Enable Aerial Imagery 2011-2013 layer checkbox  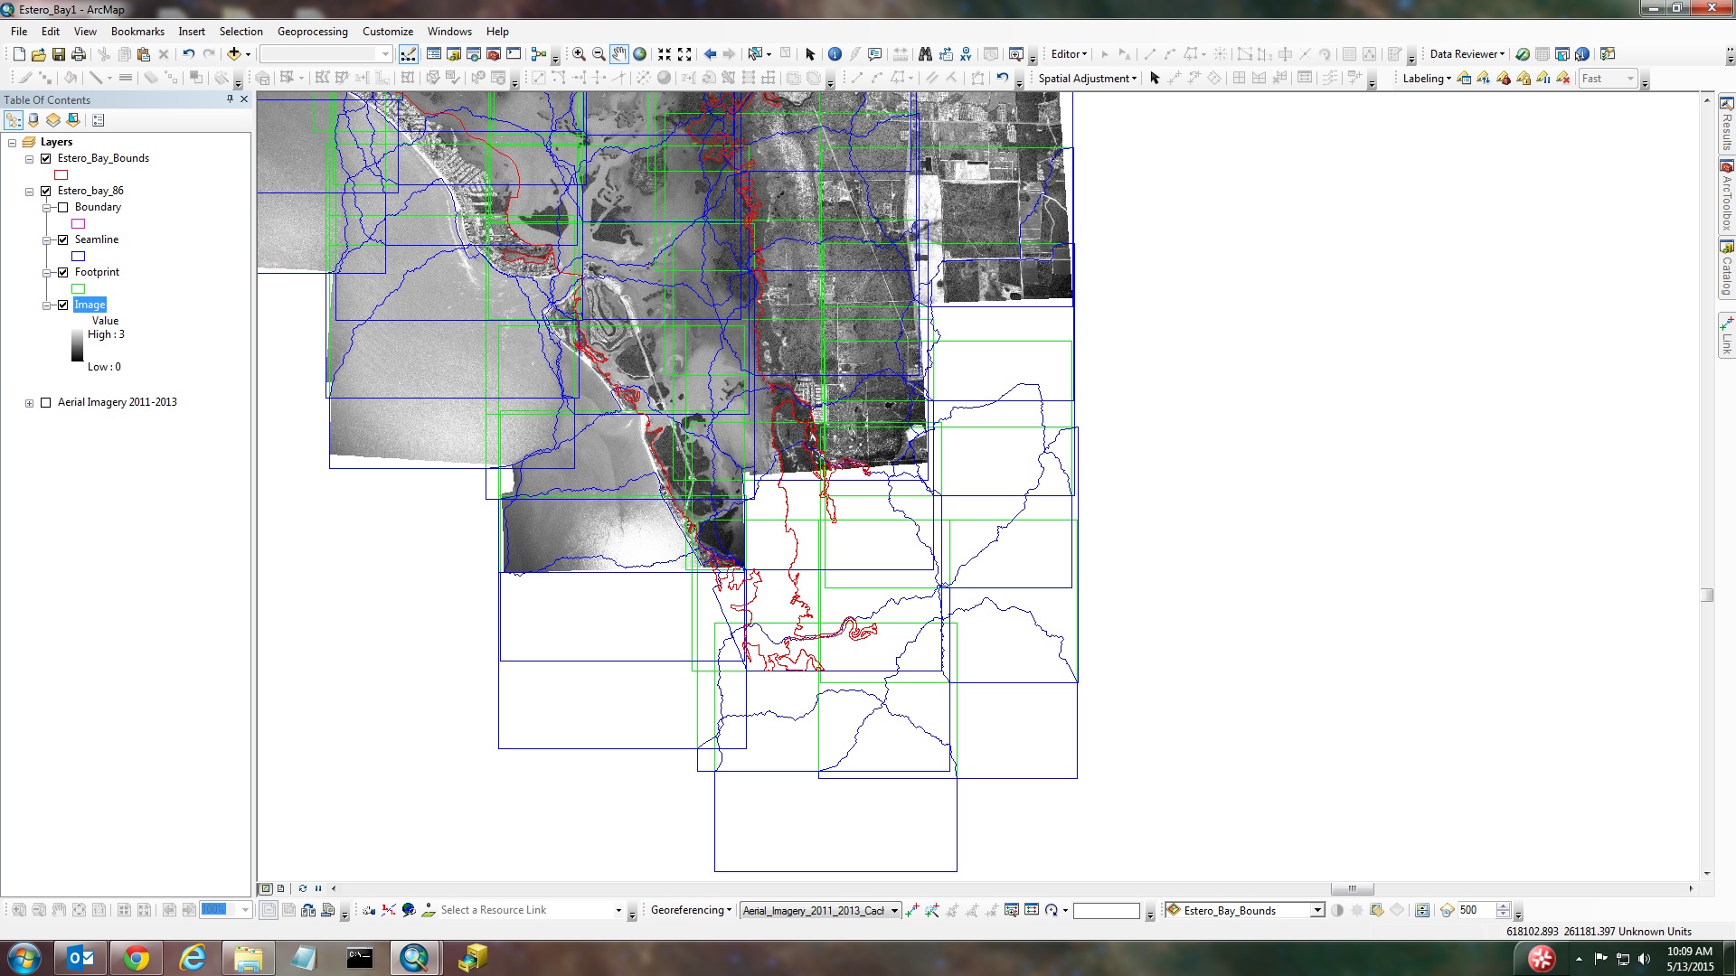46,402
